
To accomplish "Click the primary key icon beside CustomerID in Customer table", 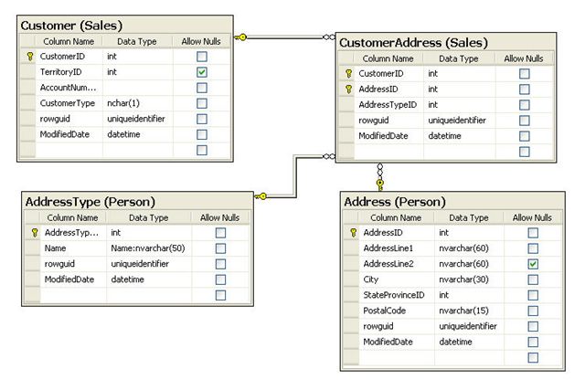I will [x=27, y=57].
